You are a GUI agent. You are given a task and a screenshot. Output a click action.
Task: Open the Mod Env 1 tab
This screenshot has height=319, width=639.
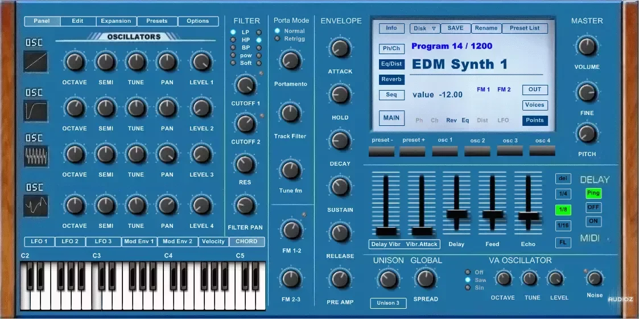tap(139, 242)
